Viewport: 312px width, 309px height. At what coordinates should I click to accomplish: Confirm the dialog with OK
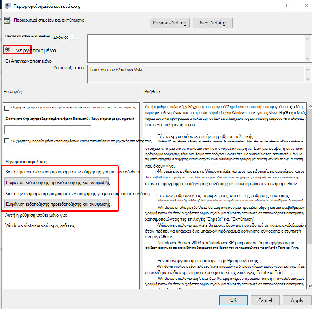(233, 300)
